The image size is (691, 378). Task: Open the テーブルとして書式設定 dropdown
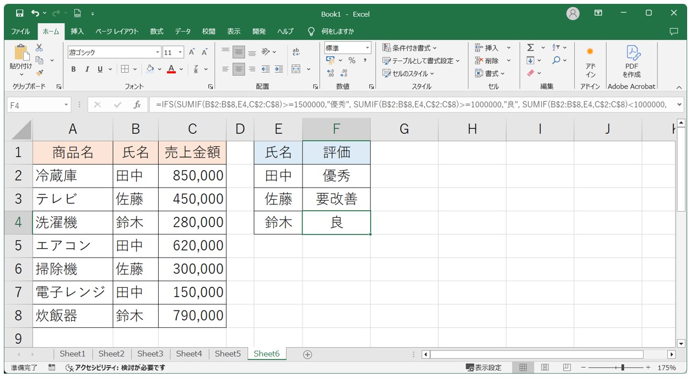[421, 61]
